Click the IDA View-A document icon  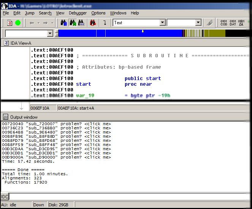pos(6,43)
